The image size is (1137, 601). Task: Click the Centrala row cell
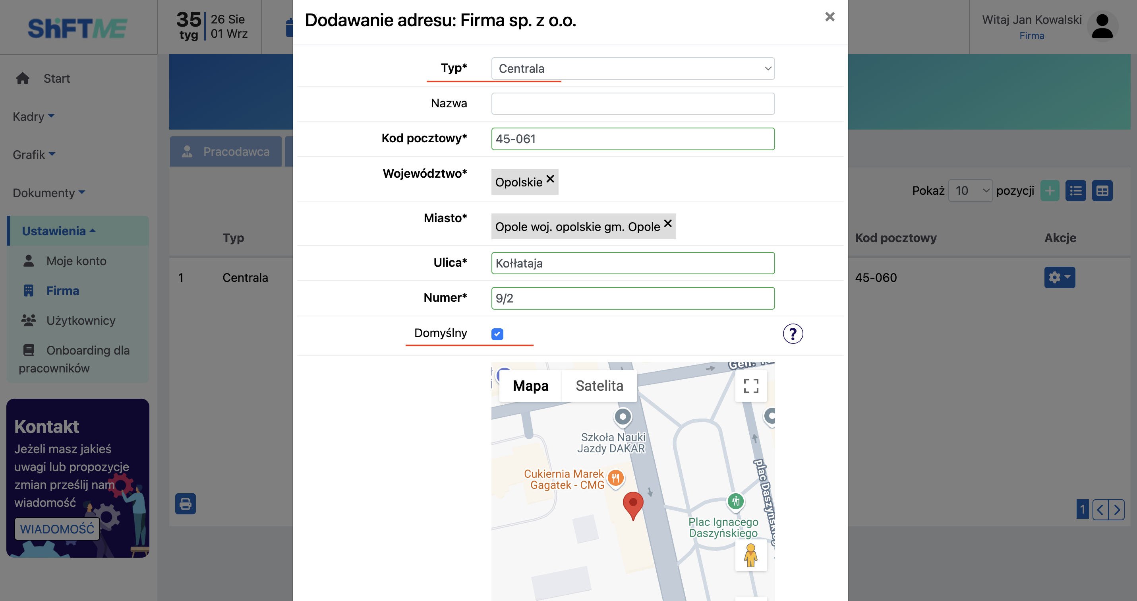coord(245,278)
